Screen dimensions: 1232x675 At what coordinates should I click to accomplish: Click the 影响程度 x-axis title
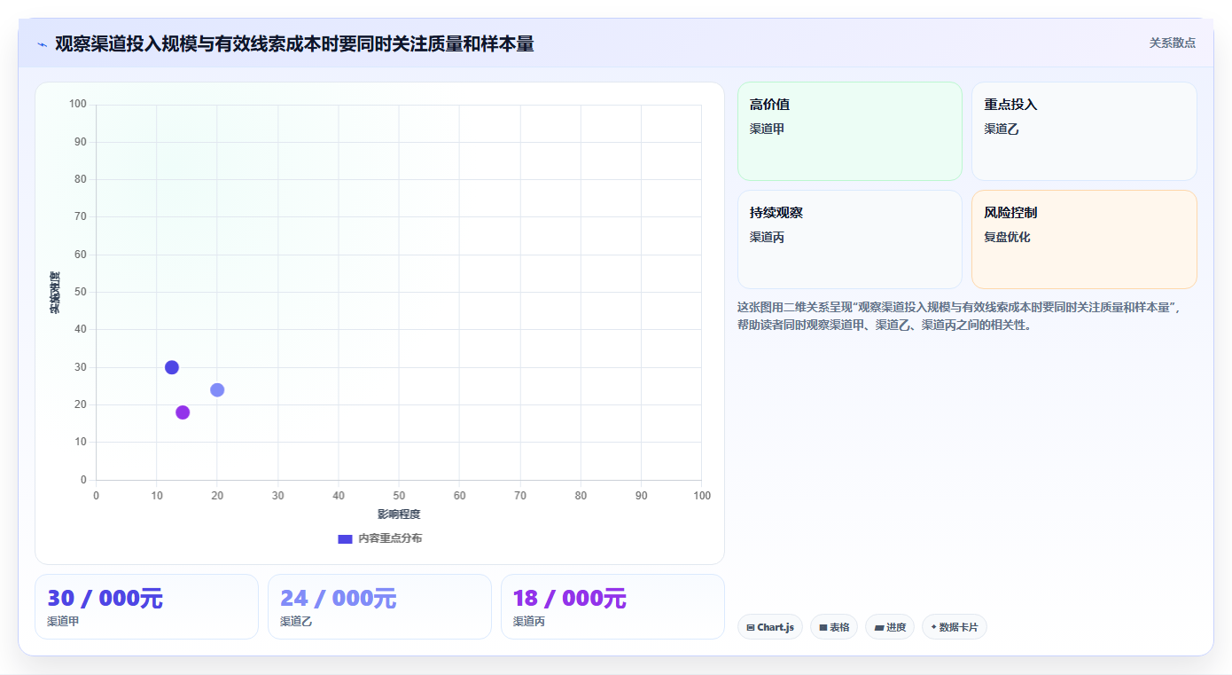tap(399, 514)
